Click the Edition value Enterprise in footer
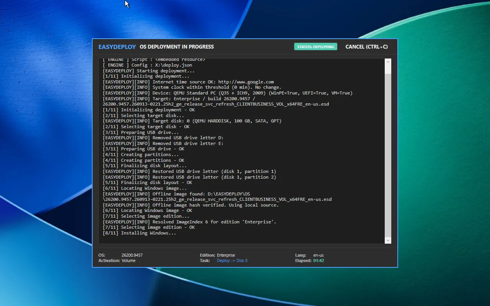This screenshot has width=490, height=306. [226, 255]
